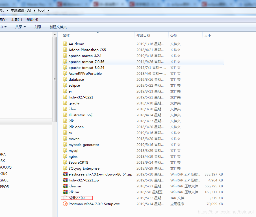Click the 566,795 KB size cell
Viewport: 256px width, 217px height.
tap(214, 186)
